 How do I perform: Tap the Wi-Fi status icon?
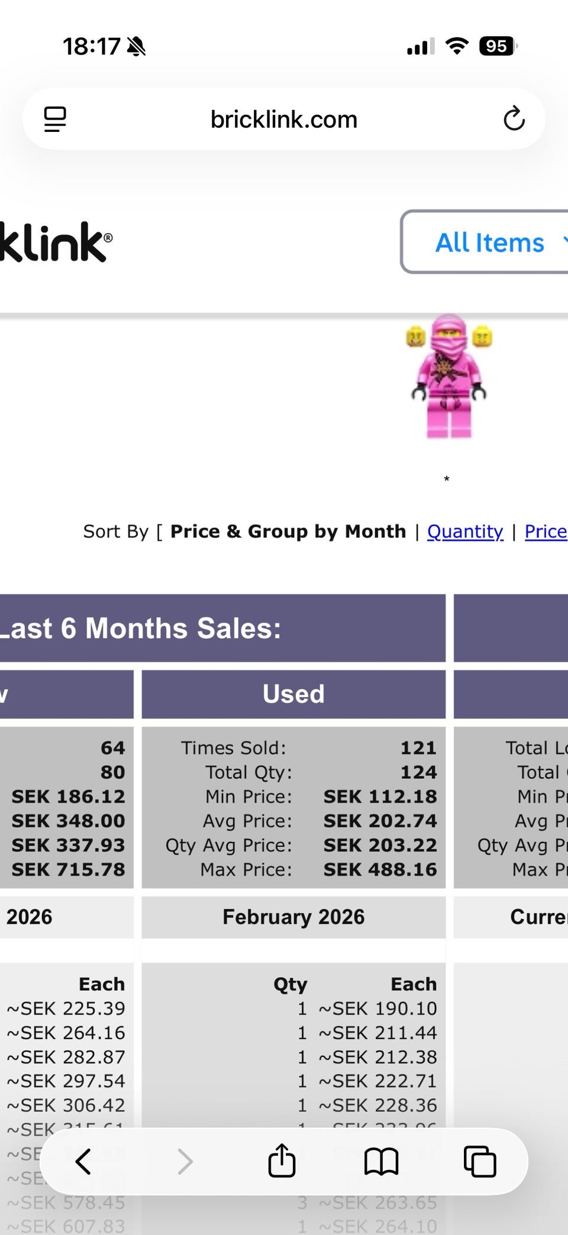[x=456, y=46]
